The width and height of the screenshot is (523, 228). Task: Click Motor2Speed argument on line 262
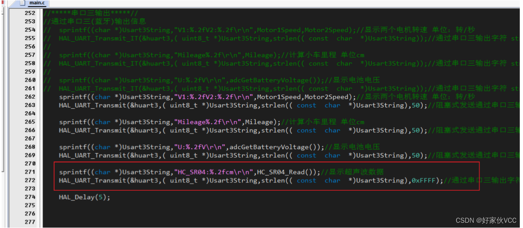[x=327, y=97]
